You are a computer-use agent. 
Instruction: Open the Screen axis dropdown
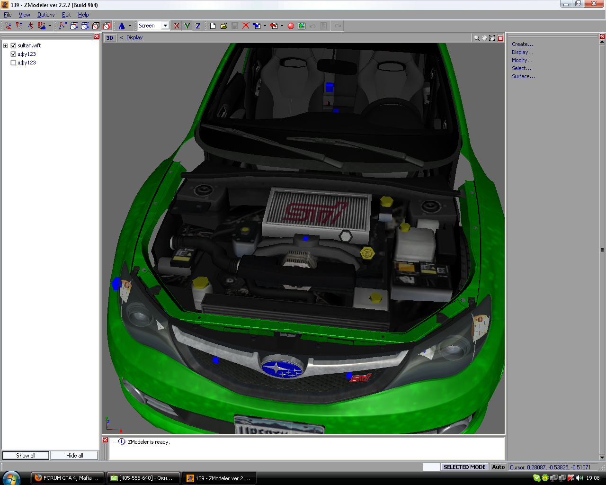(165, 26)
